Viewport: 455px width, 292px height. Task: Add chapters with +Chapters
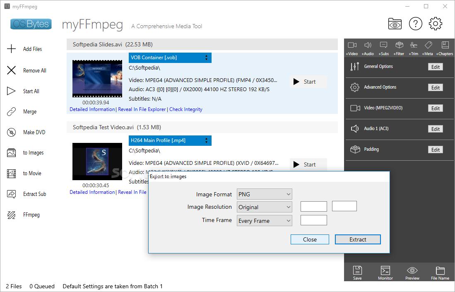tap(445, 48)
